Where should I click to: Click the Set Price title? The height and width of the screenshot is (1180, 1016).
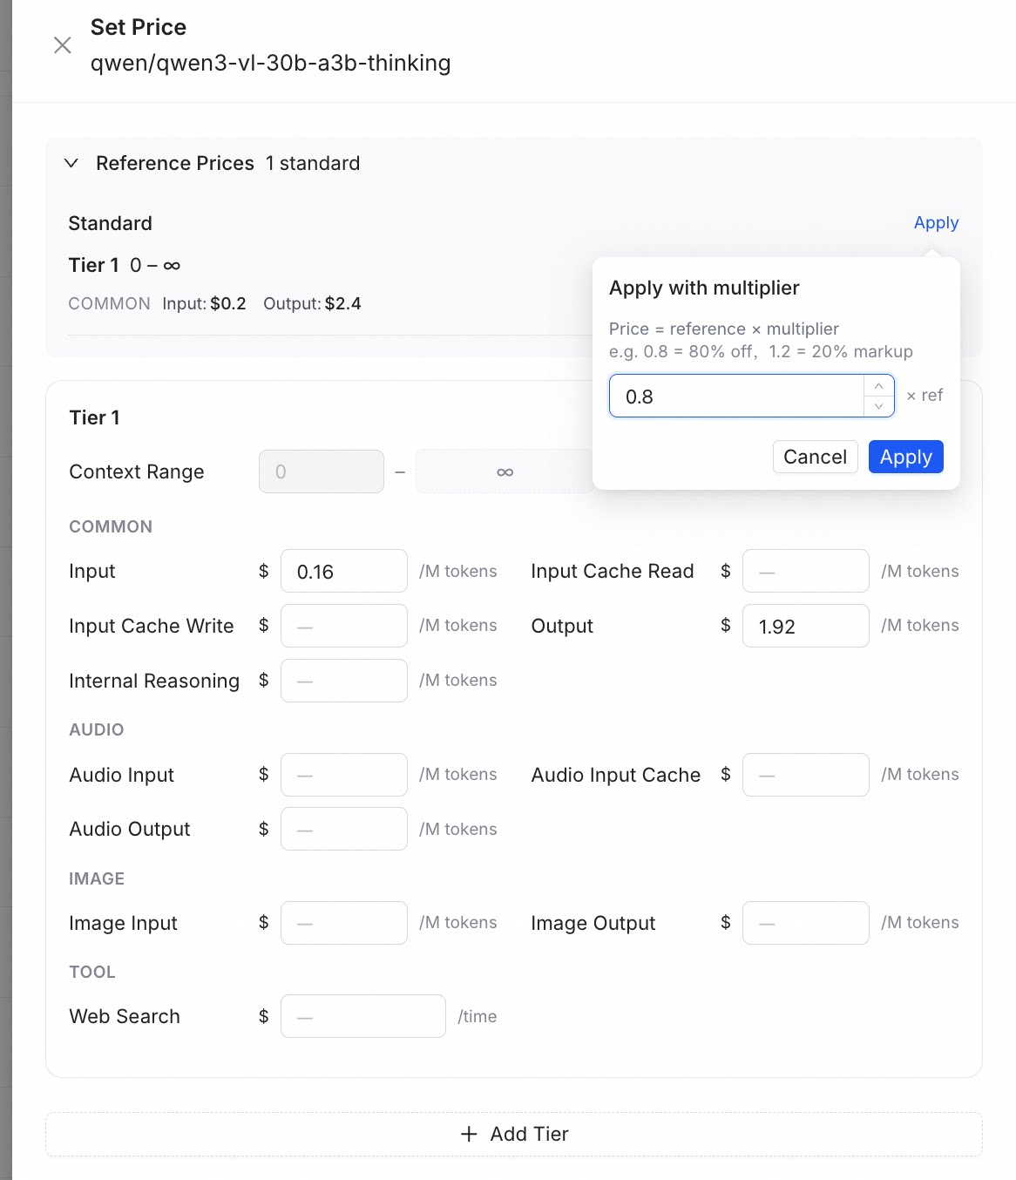139,27
